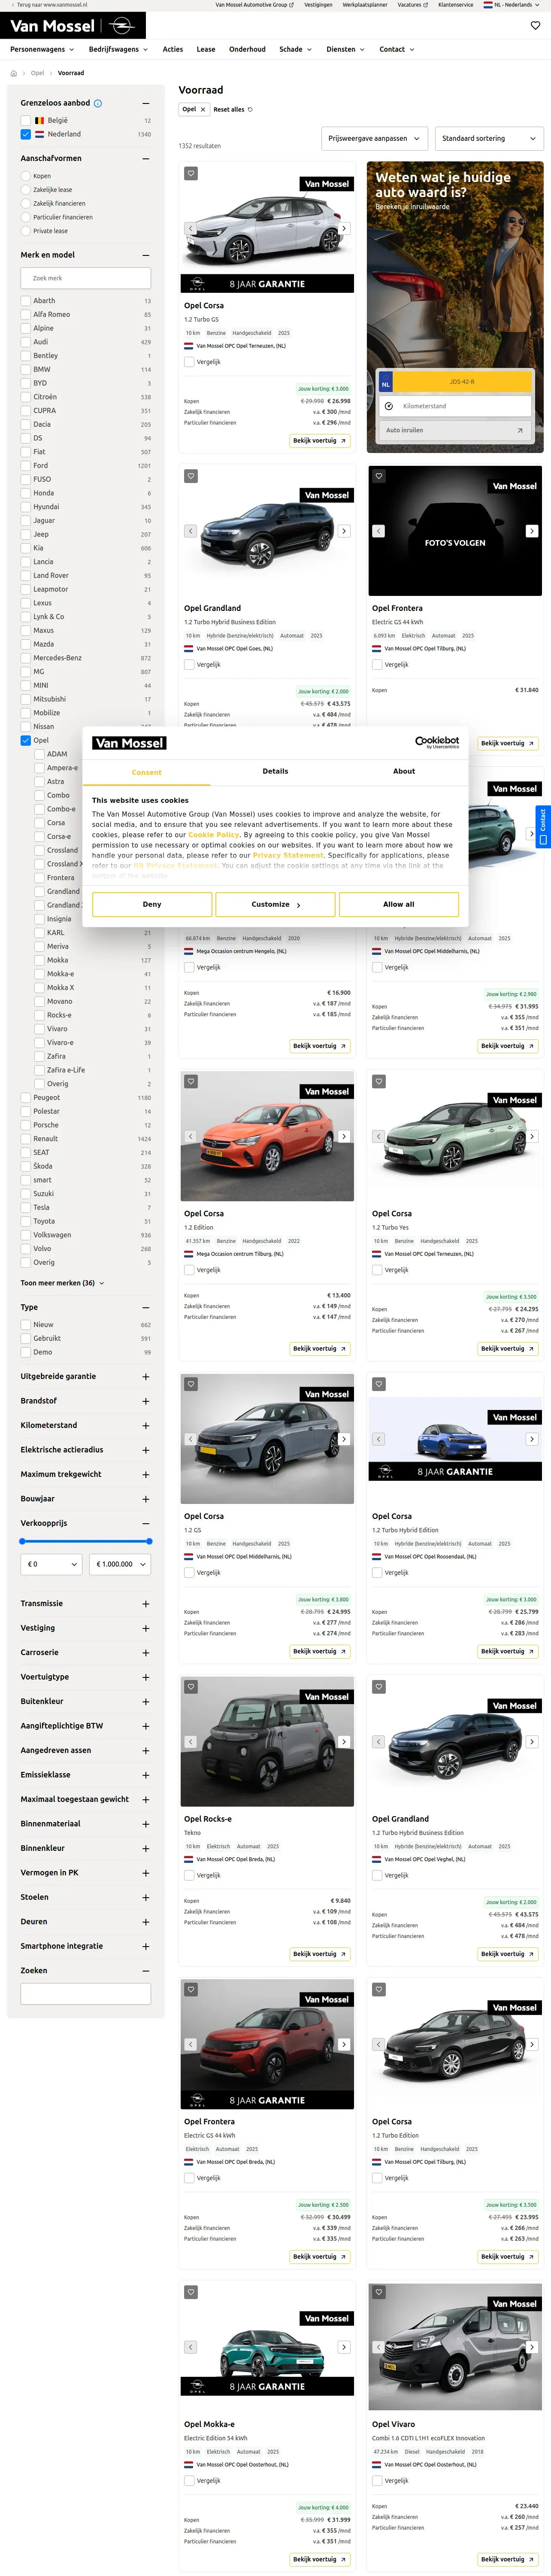The image size is (551, 2576).
Task: Favorite the Opel Corsa 1.2 Turbo GS
Action: (x=191, y=173)
